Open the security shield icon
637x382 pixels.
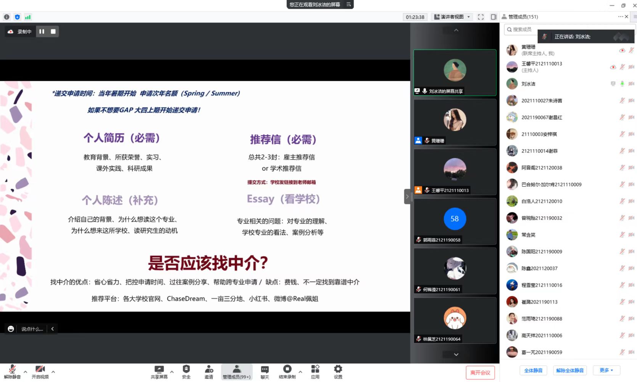pos(186,369)
